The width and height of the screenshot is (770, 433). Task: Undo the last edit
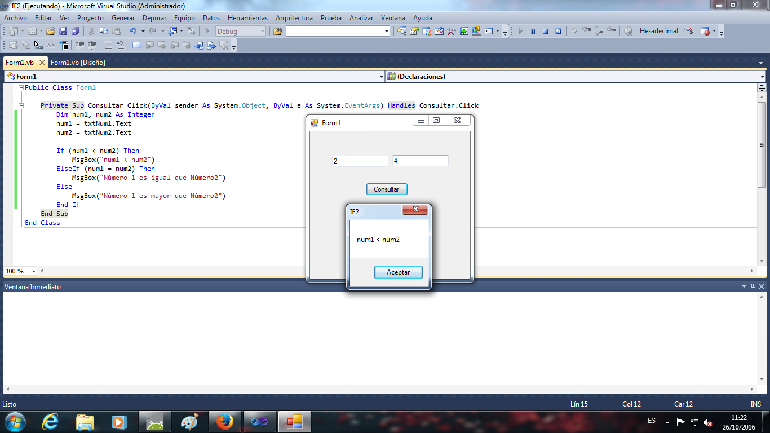[x=134, y=30]
